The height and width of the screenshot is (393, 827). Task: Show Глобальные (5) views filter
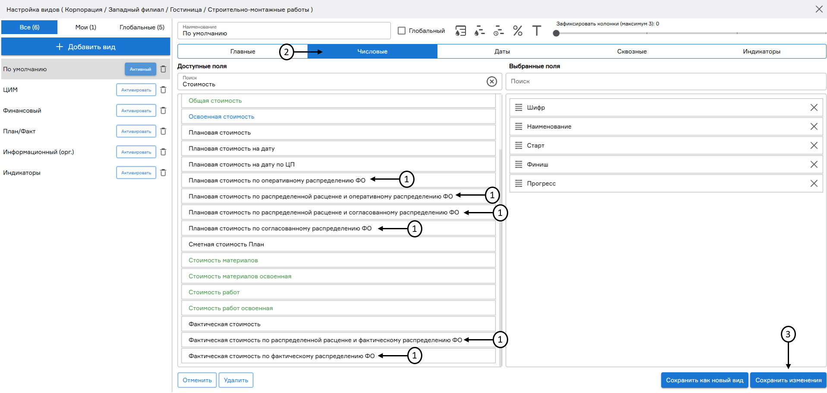142,27
